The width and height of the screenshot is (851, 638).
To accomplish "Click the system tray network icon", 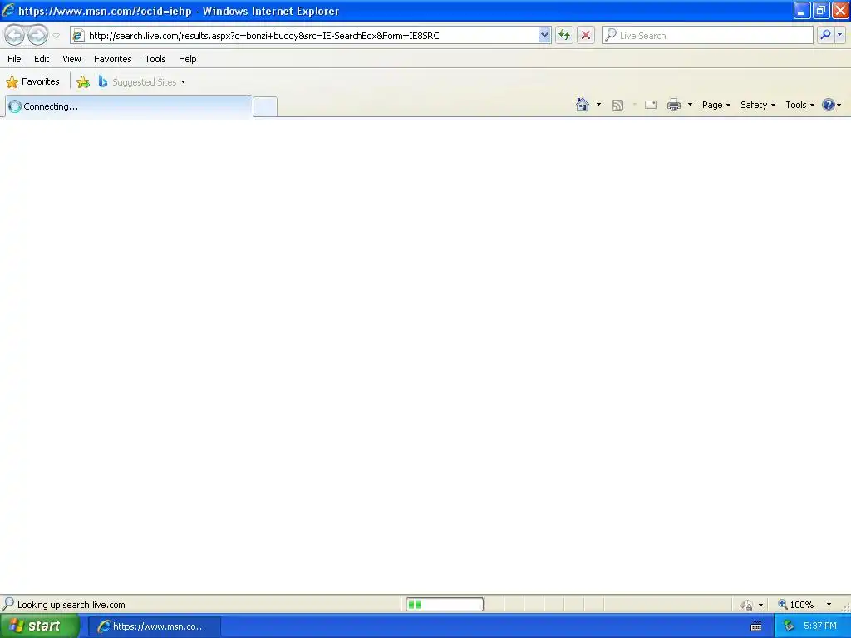I will coord(789,626).
